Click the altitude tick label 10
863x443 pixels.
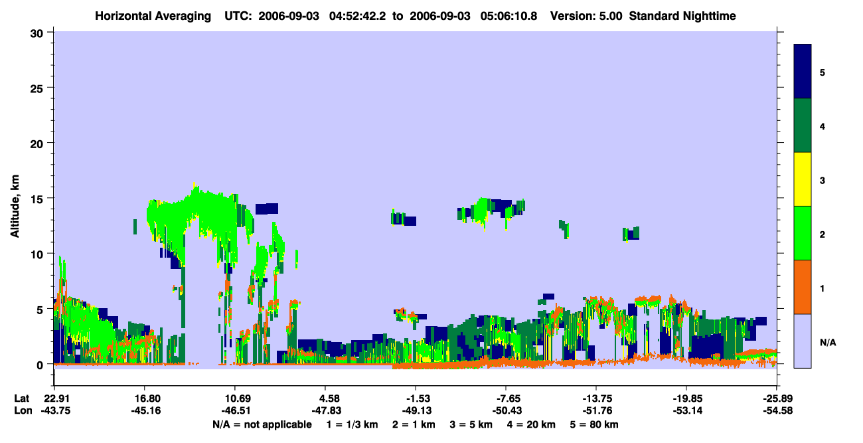[x=38, y=254]
